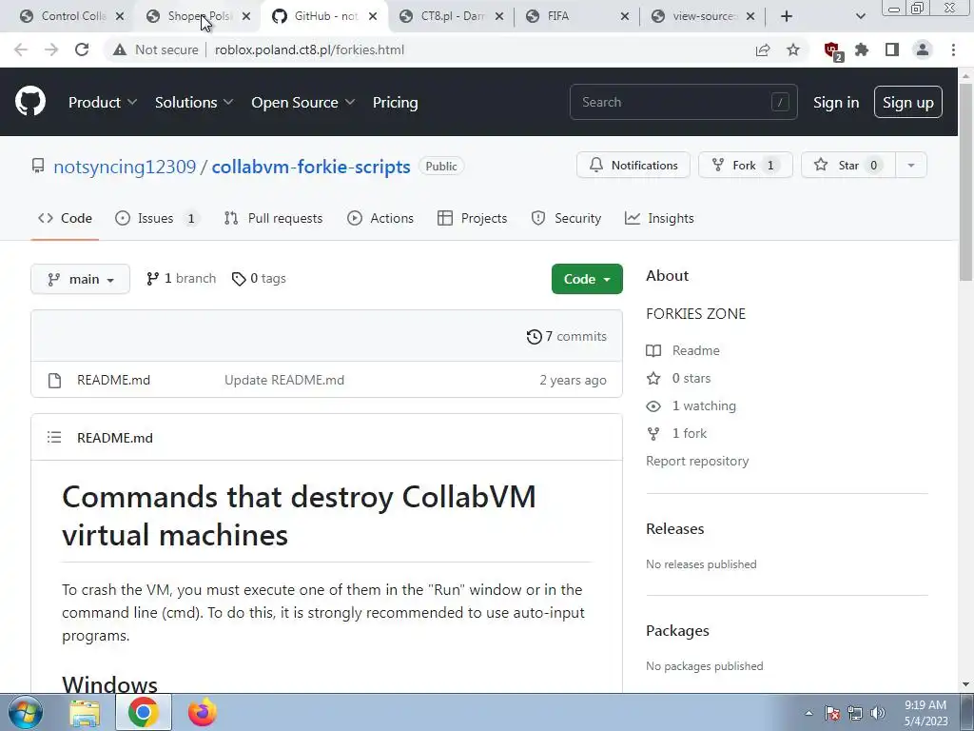The width and height of the screenshot is (974, 731).
Task: Click the GitHub search field
Action: pos(683,102)
